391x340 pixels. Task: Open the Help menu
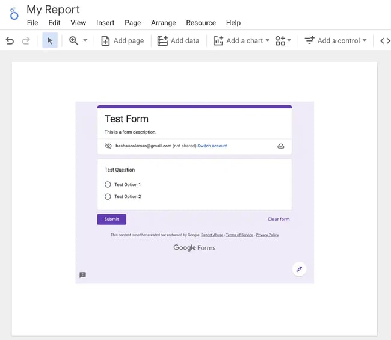click(x=233, y=23)
